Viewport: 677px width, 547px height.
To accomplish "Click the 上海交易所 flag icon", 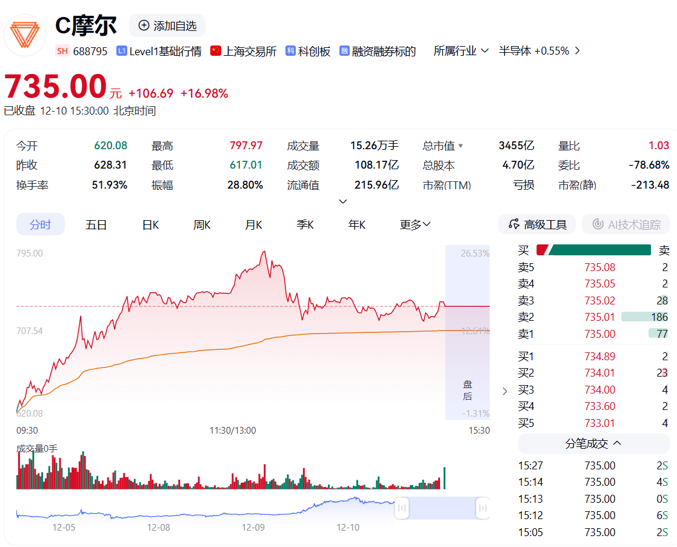I will [216, 52].
